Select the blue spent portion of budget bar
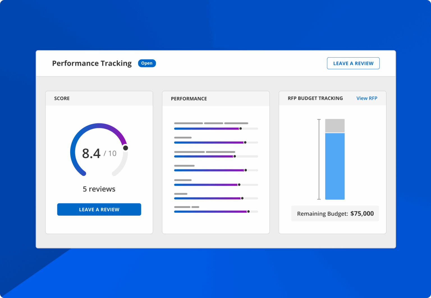The image size is (431, 298). click(335, 166)
